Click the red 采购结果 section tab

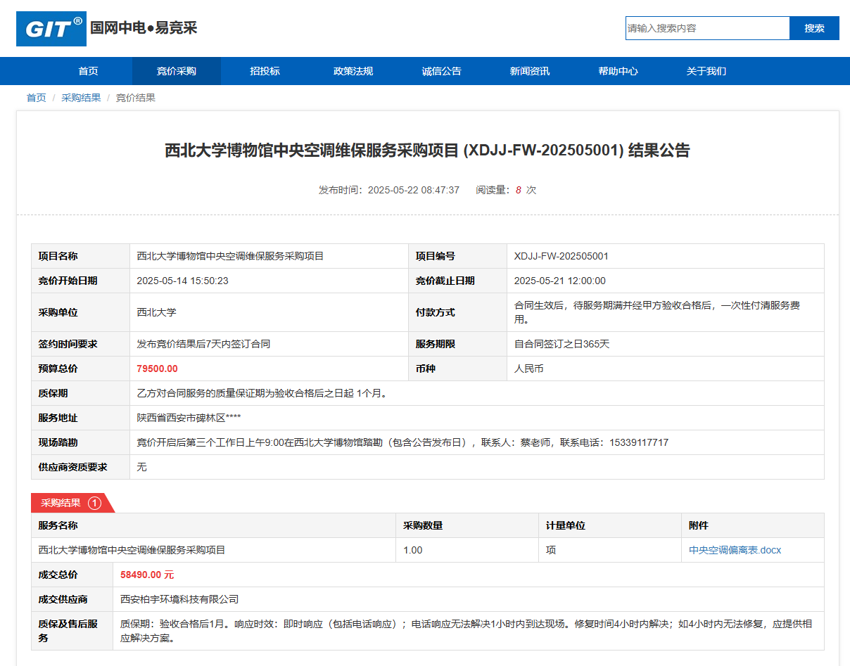[x=61, y=503]
